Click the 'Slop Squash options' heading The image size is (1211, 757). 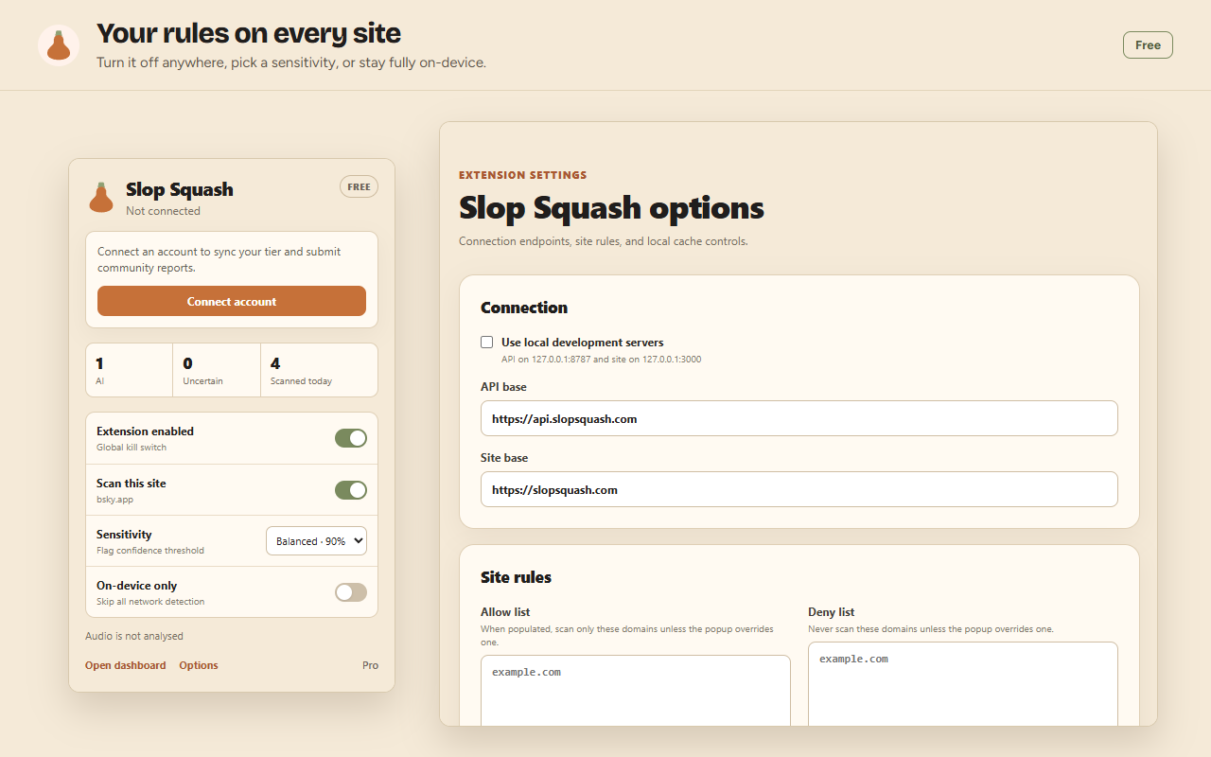(x=611, y=207)
